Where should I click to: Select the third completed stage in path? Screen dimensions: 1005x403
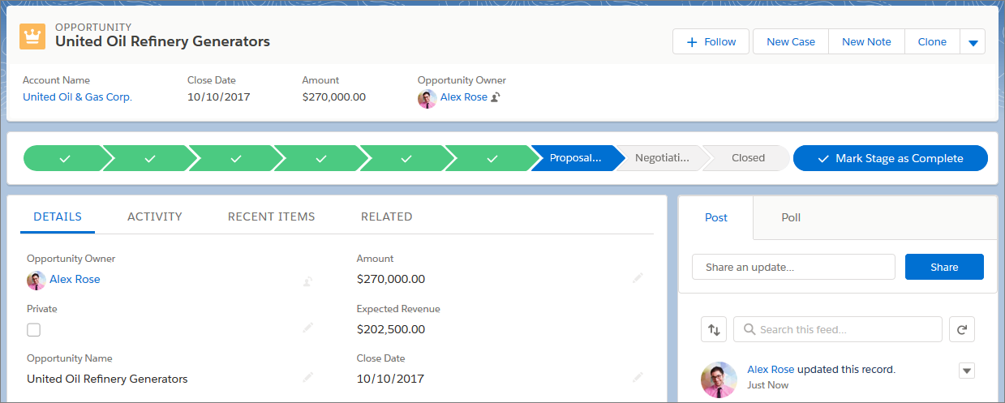click(236, 158)
